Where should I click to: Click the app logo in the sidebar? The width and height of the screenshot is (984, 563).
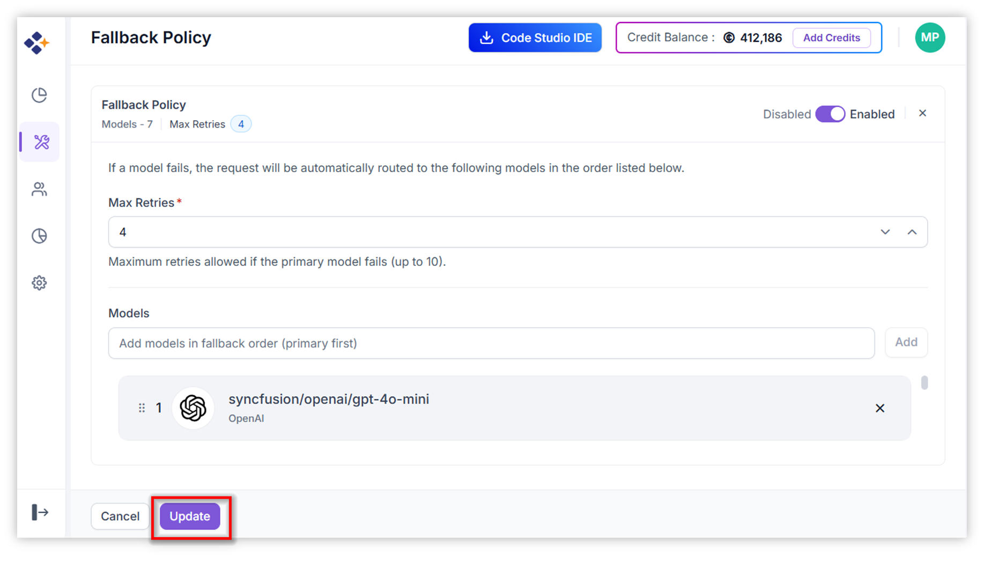[36, 42]
